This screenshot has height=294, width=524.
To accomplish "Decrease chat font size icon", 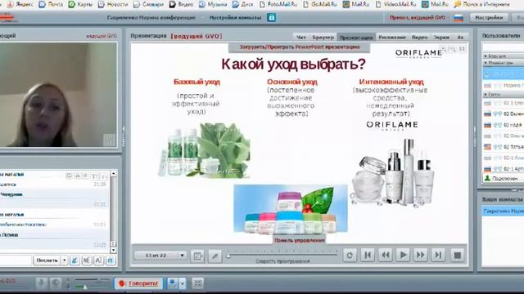I will (x=104, y=176).
